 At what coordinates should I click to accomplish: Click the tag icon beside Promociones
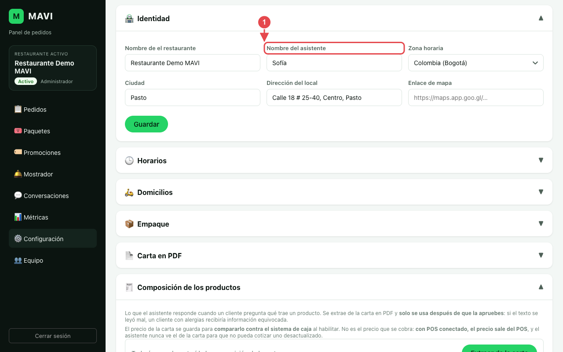point(18,152)
